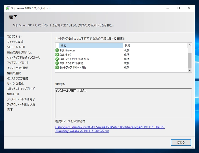Click the インスタンスの選択 step
Image resolution: width=199 pixels, height=153 pixels.
point(17,68)
